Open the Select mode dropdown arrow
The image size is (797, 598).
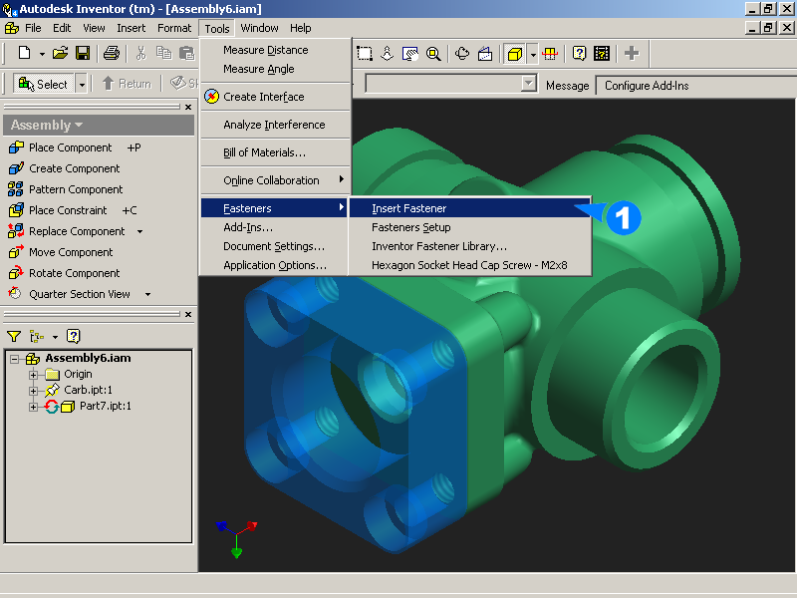tap(82, 84)
